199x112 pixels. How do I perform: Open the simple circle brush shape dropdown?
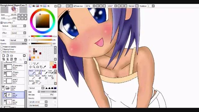click(46, 102)
